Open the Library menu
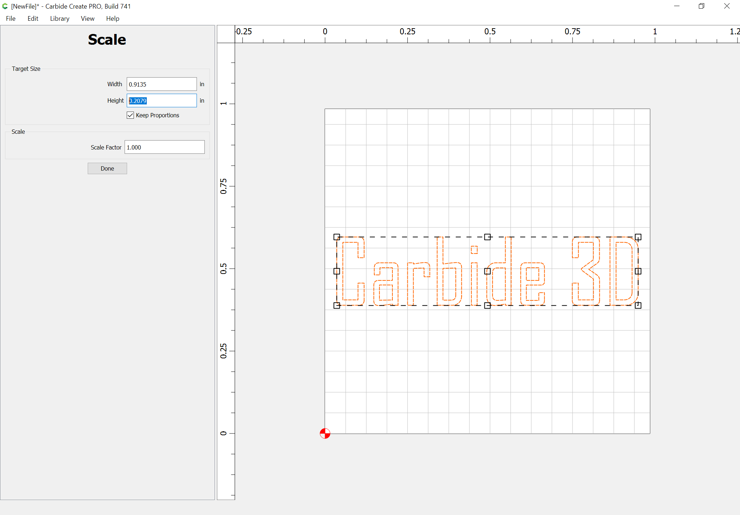Image resolution: width=740 pixels, height=515 pixels. point(60,19)
